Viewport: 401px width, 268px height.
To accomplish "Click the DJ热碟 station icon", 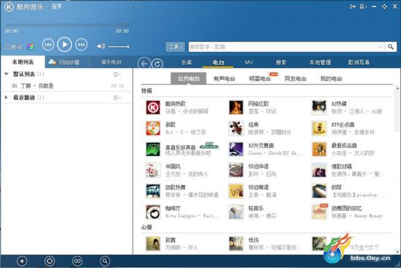I will point(319,107).
